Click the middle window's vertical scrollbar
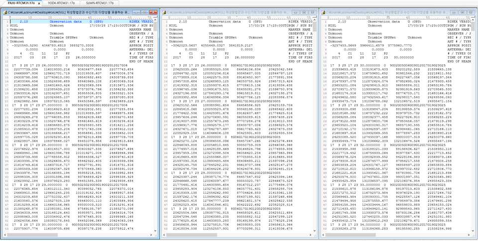The height and width of the screenshot is (241, 478). pyautogui.click(x=316, y=124)
